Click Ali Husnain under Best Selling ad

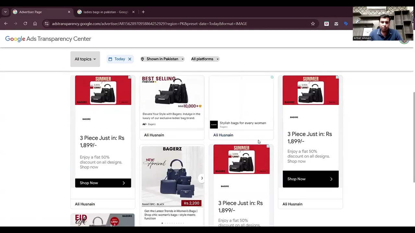[x=154, y=135]
